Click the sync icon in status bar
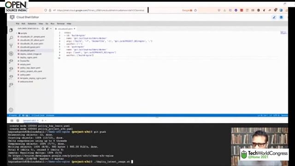 (x=19, y=115)
